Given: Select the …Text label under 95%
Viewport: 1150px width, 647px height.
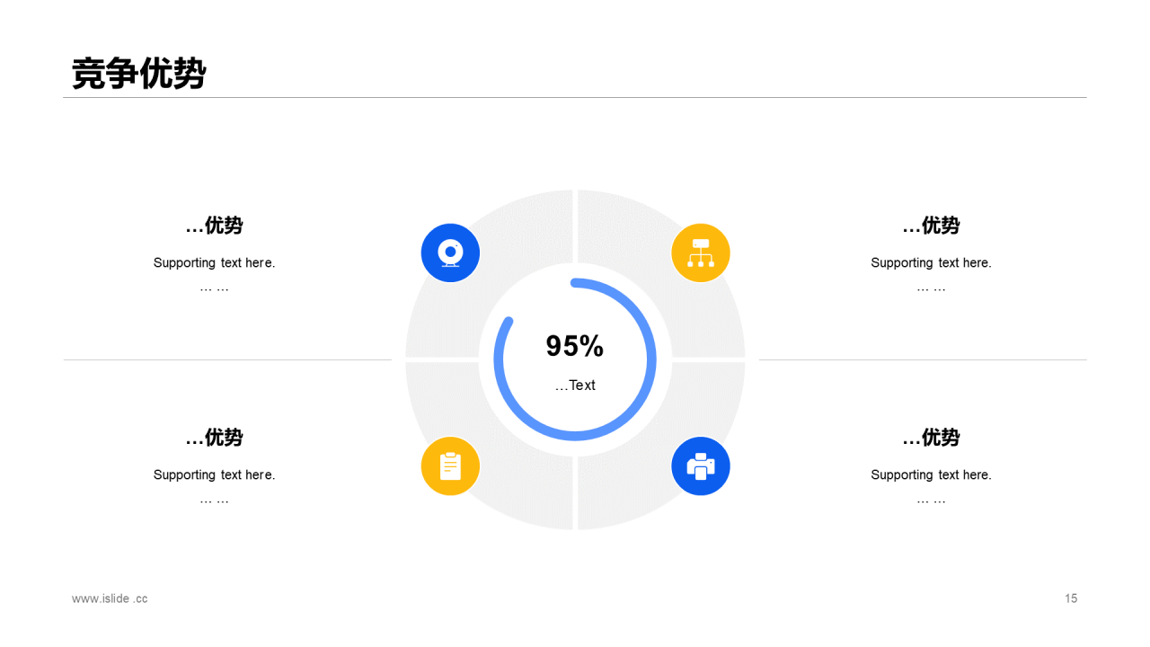Looking at the screenshot, I should coord(575,386).
